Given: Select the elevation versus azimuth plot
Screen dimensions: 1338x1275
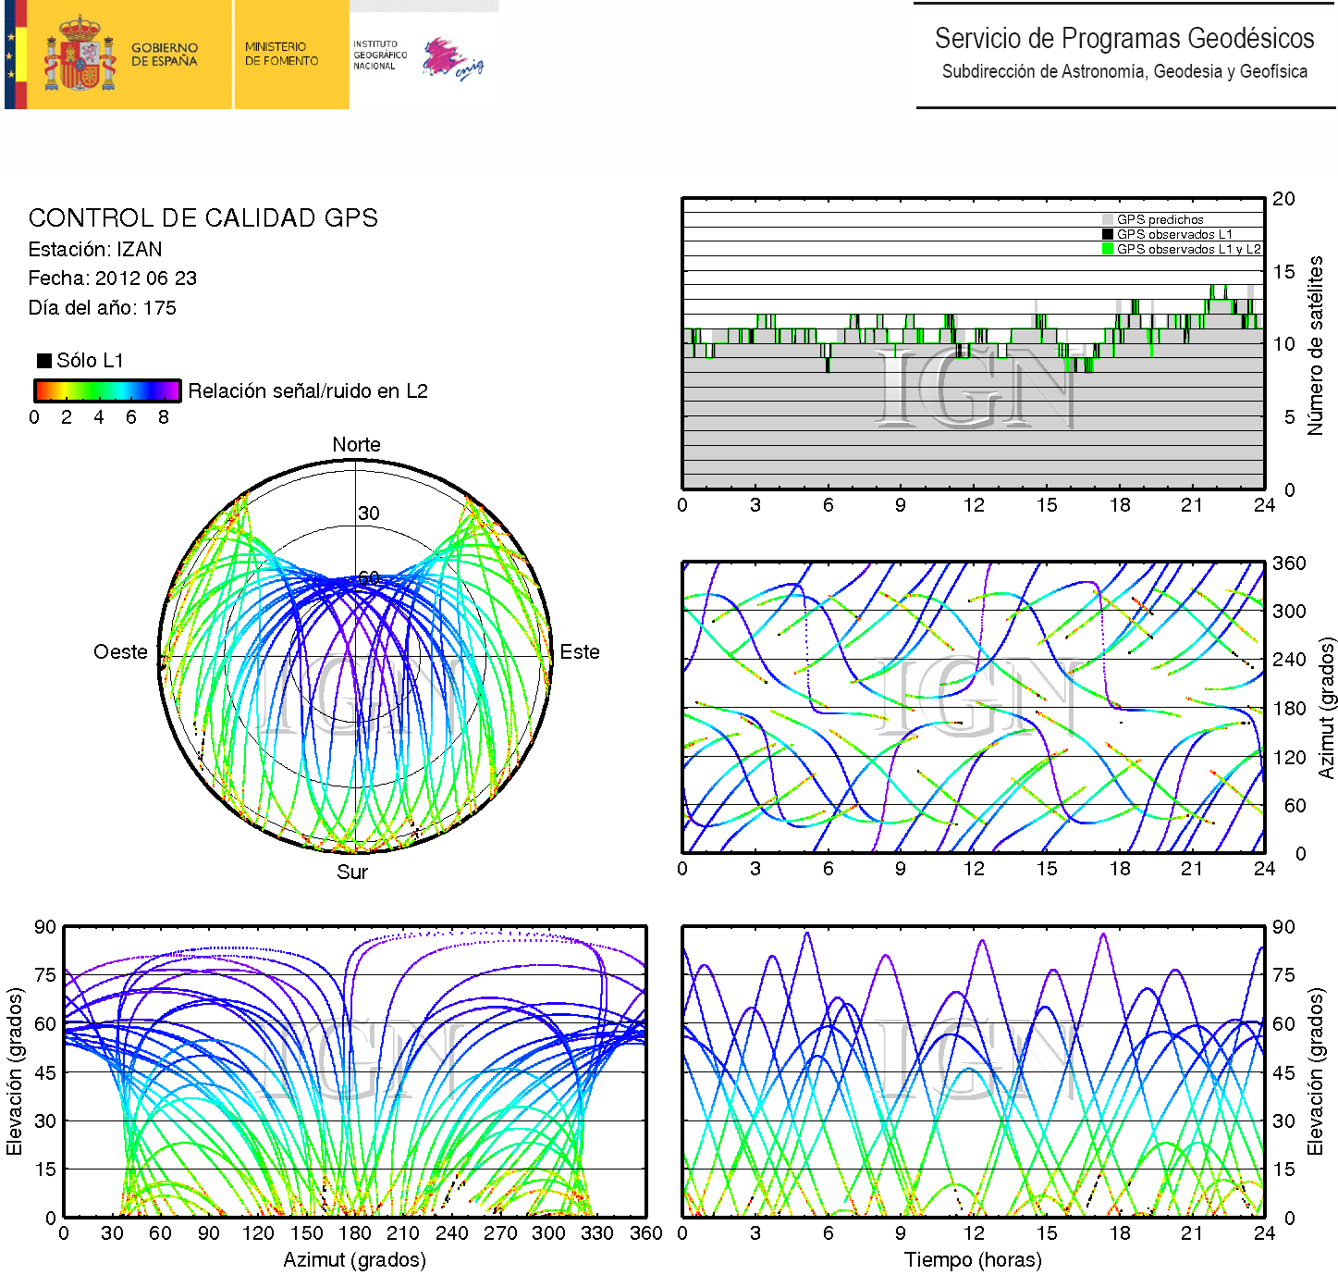Looking at the screenshot, I should [354, 1071].
